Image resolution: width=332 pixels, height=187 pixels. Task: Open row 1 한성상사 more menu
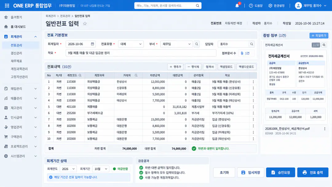(x=253, y=82)
